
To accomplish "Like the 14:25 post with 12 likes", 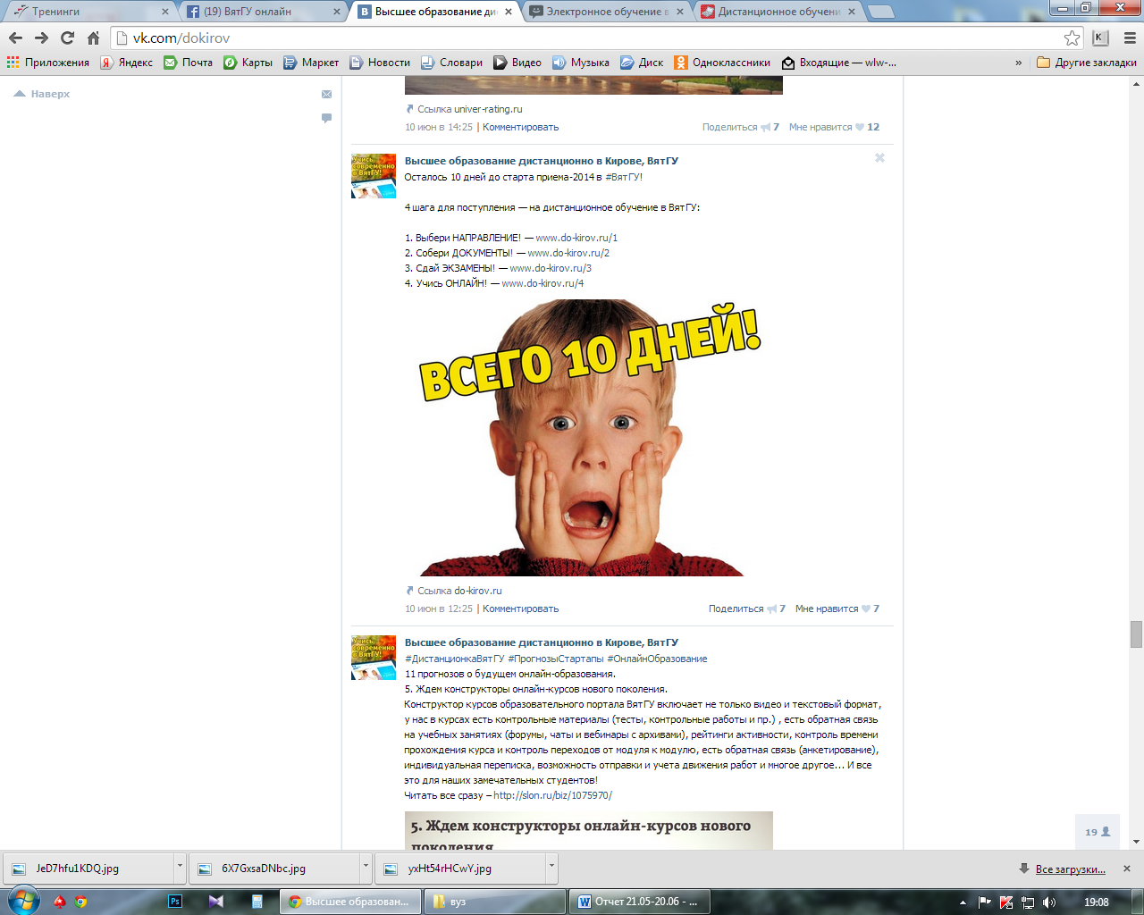I will pyautogui.click(x=834, y=127).
